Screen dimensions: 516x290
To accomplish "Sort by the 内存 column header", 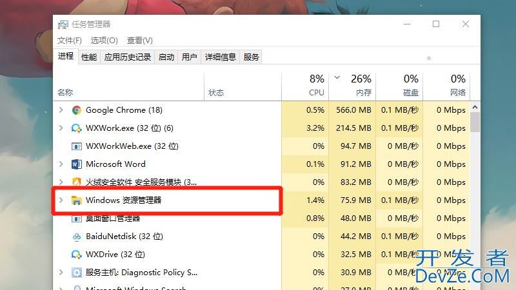I will (x=352, y=86).
